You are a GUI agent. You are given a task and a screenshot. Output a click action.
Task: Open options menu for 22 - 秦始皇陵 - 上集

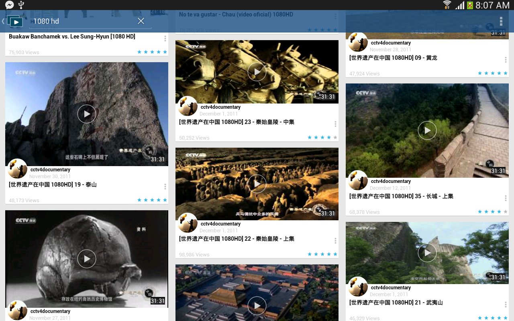[335, 241]
